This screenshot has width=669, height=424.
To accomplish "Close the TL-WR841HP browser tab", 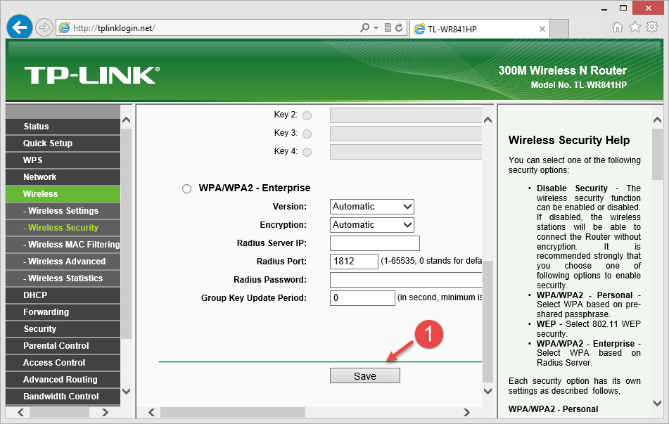I will pos(542,29).
